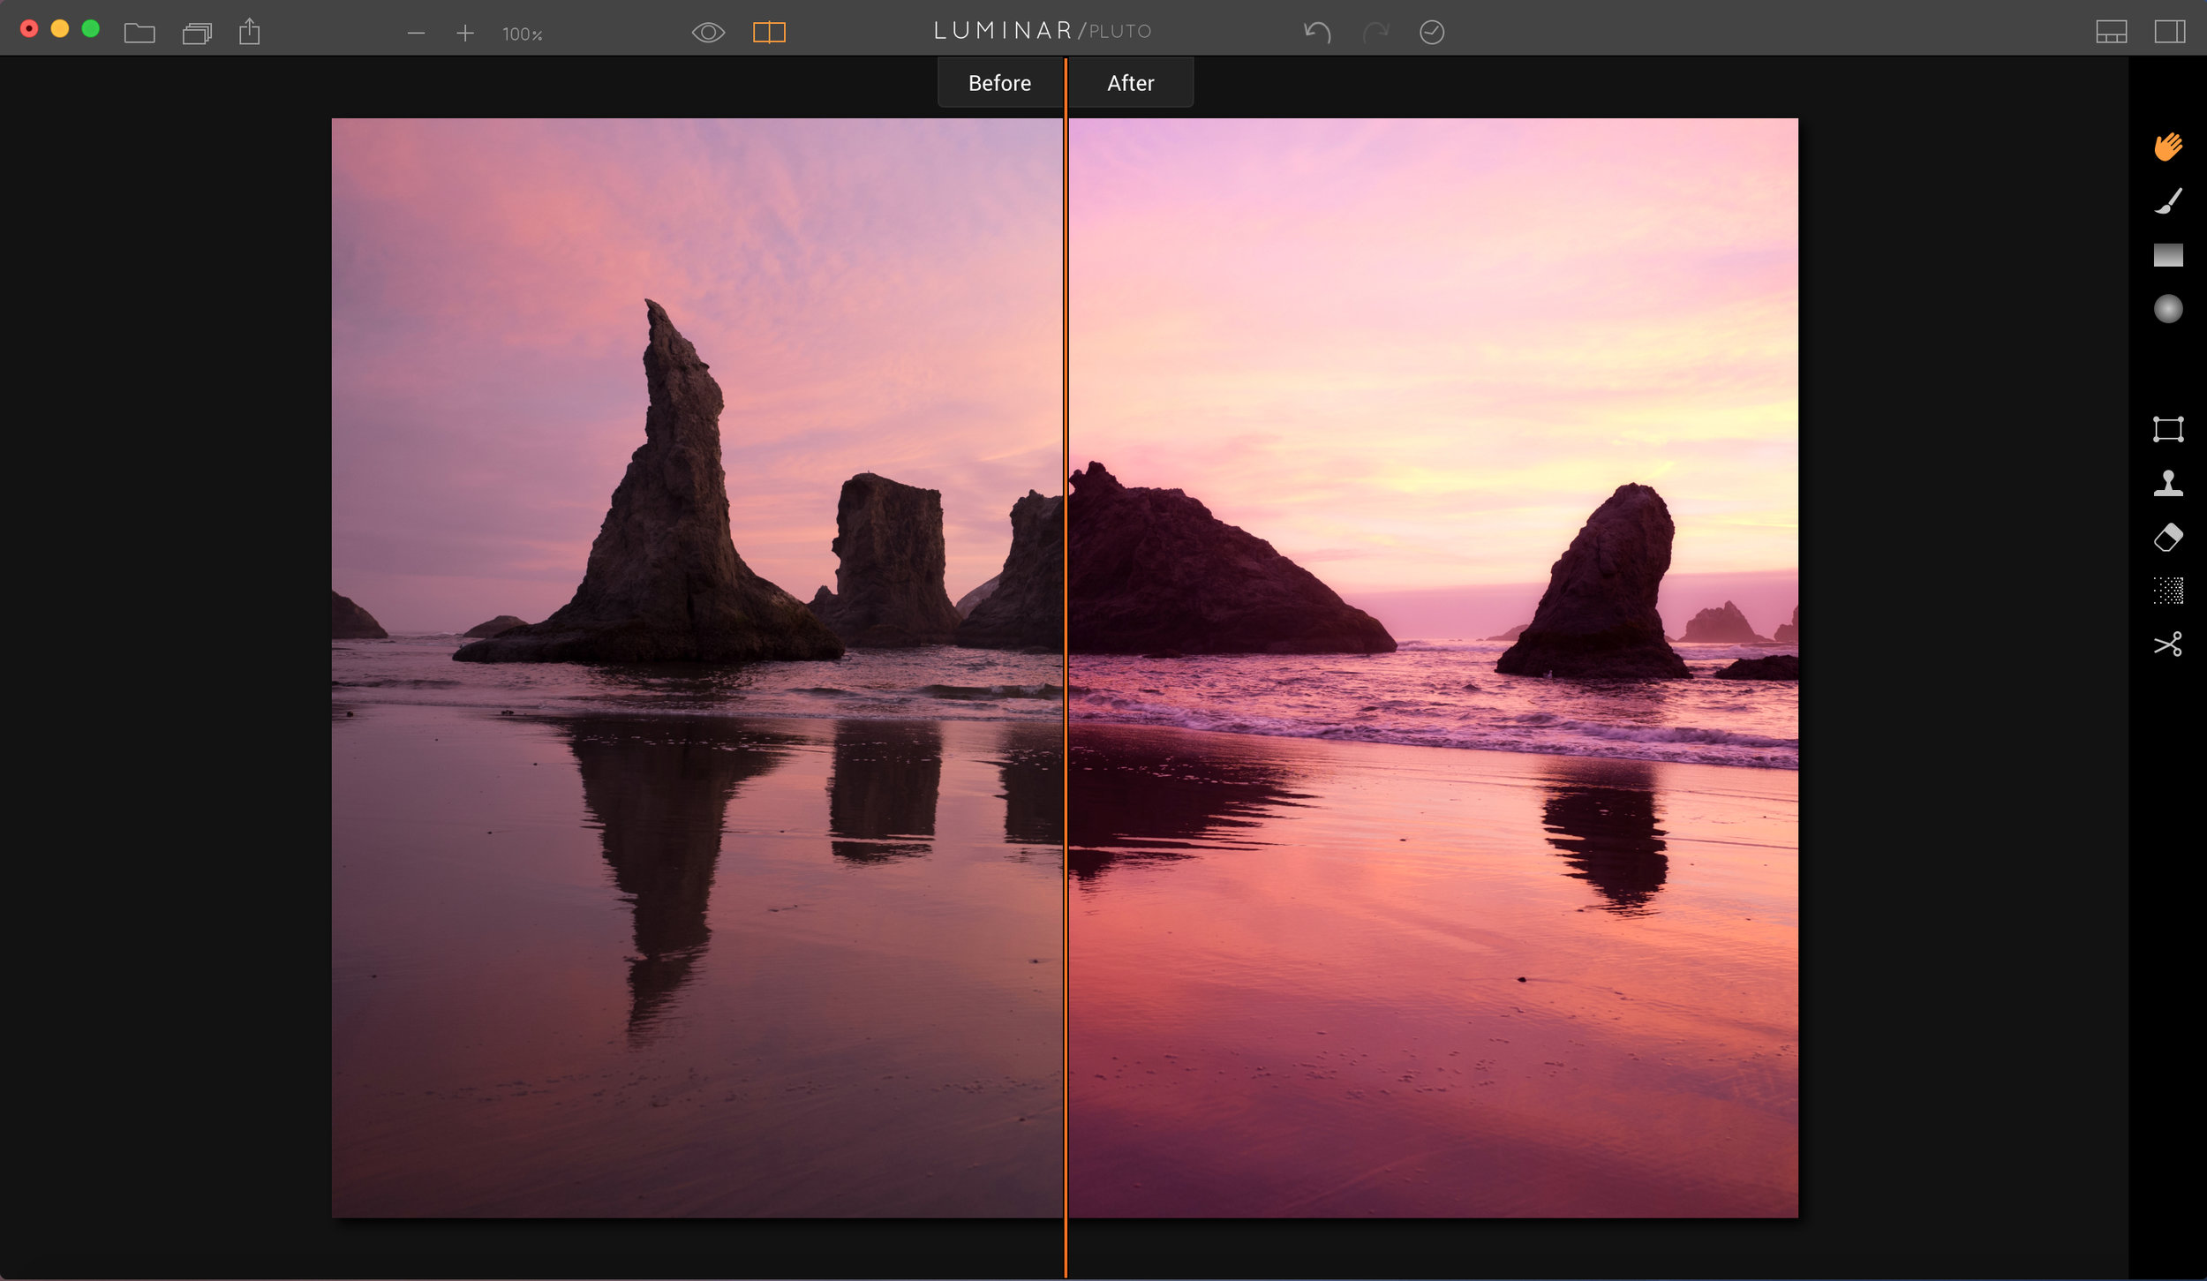The image size is (2207, 1281).
Task: Toggle the split compare view icon
Action: pos(769,33)
